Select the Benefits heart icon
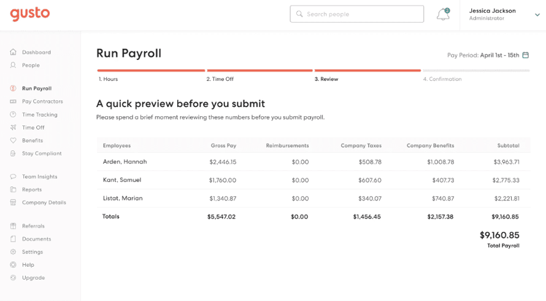Image resolution: width=546 pixels, height=301 pixels. [13, 141]
